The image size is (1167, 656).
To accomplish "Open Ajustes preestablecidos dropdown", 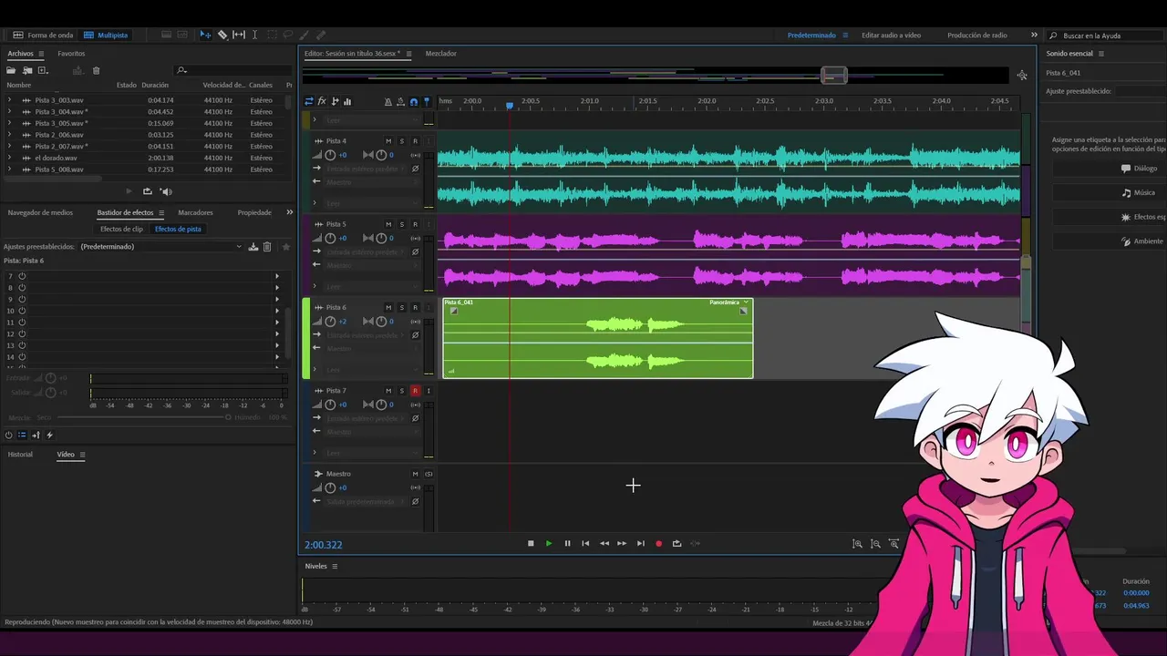I will click(x=160, y=247).
